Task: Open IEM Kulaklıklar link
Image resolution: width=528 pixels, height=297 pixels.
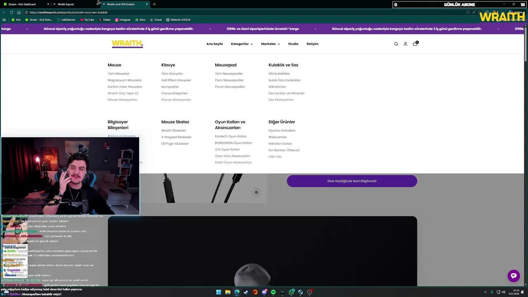Action: point(279,73)
